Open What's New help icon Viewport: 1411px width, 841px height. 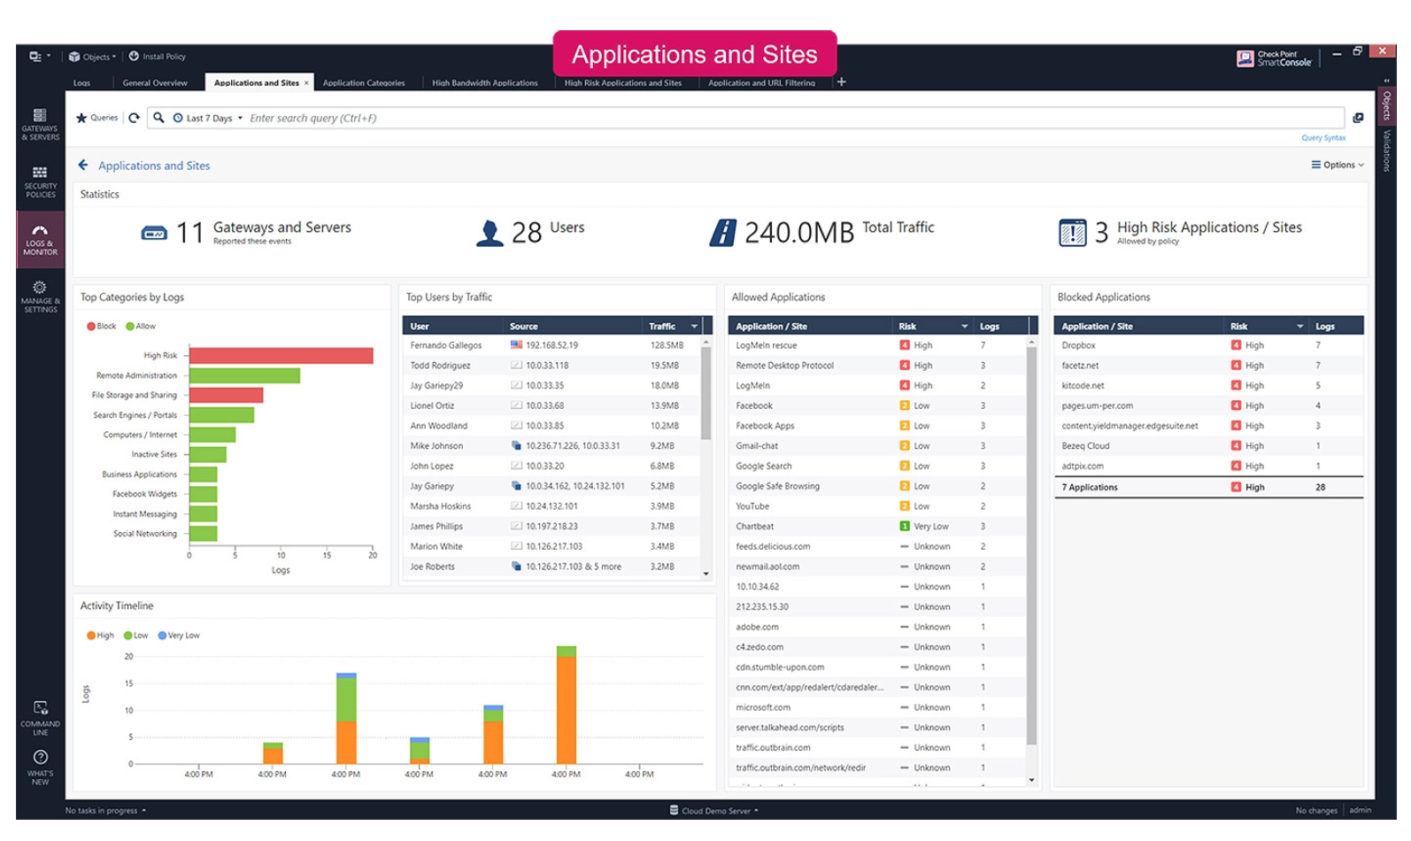coord(40,768)
